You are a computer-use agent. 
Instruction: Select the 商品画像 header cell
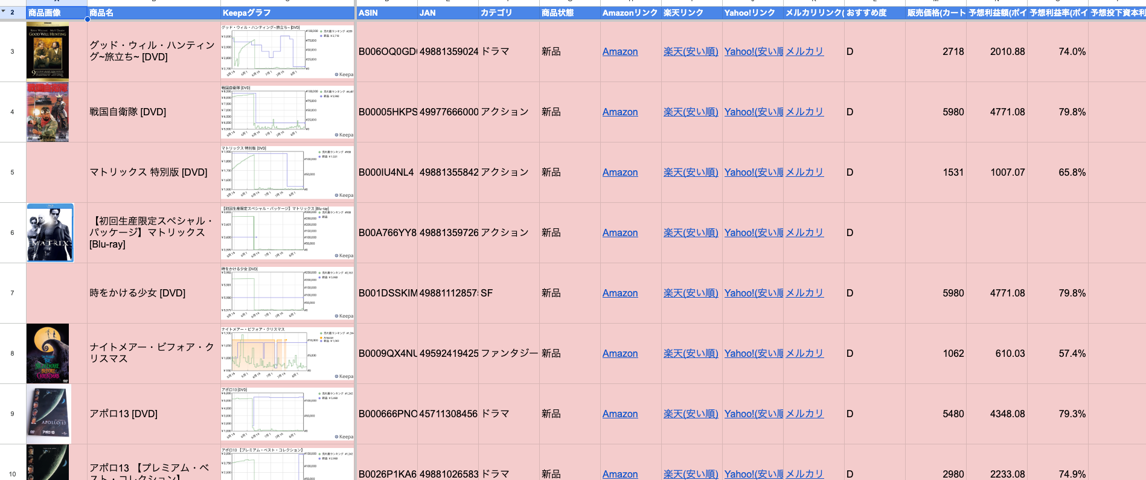(x=57, y=13)
